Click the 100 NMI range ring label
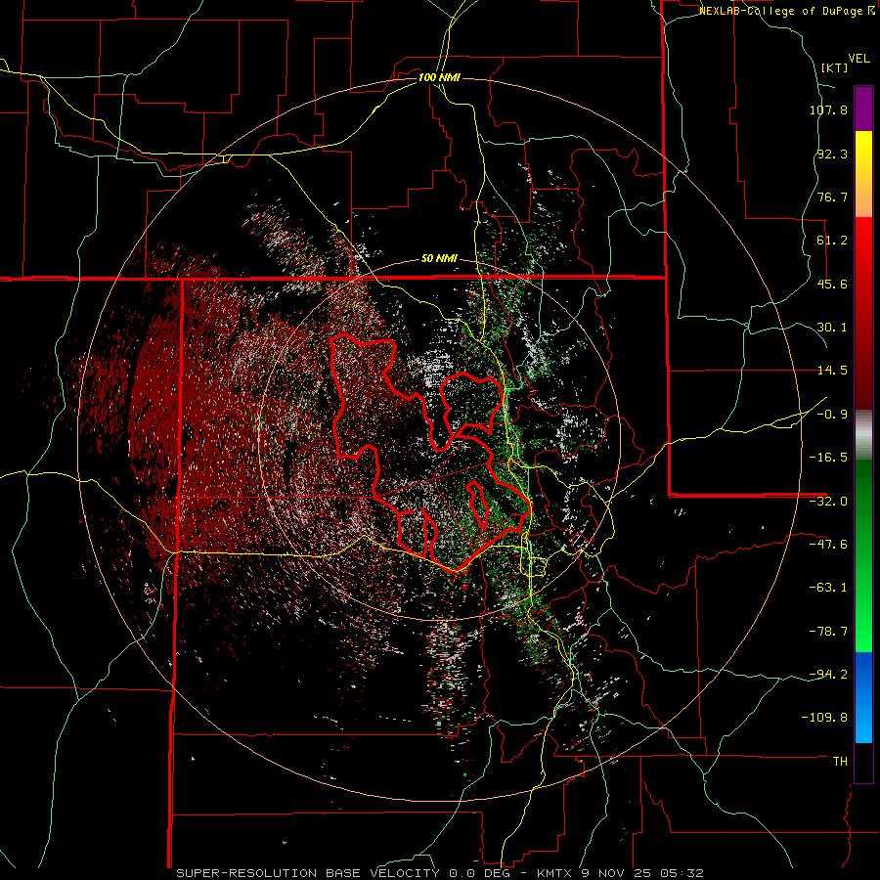 439,77
